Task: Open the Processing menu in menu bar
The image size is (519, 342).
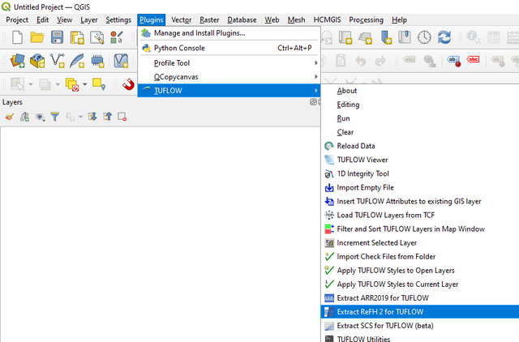Action: coord(366,19)
